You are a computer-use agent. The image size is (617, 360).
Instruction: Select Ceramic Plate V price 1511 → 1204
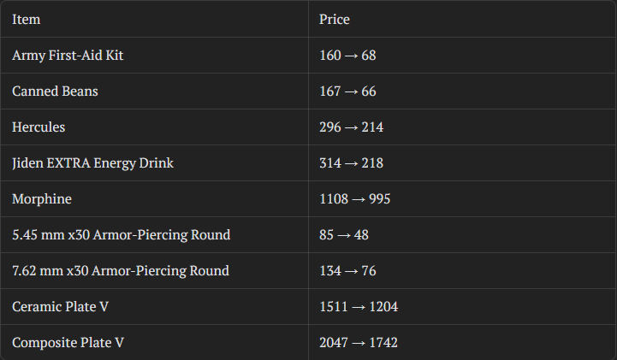click(x=359, y=306)
